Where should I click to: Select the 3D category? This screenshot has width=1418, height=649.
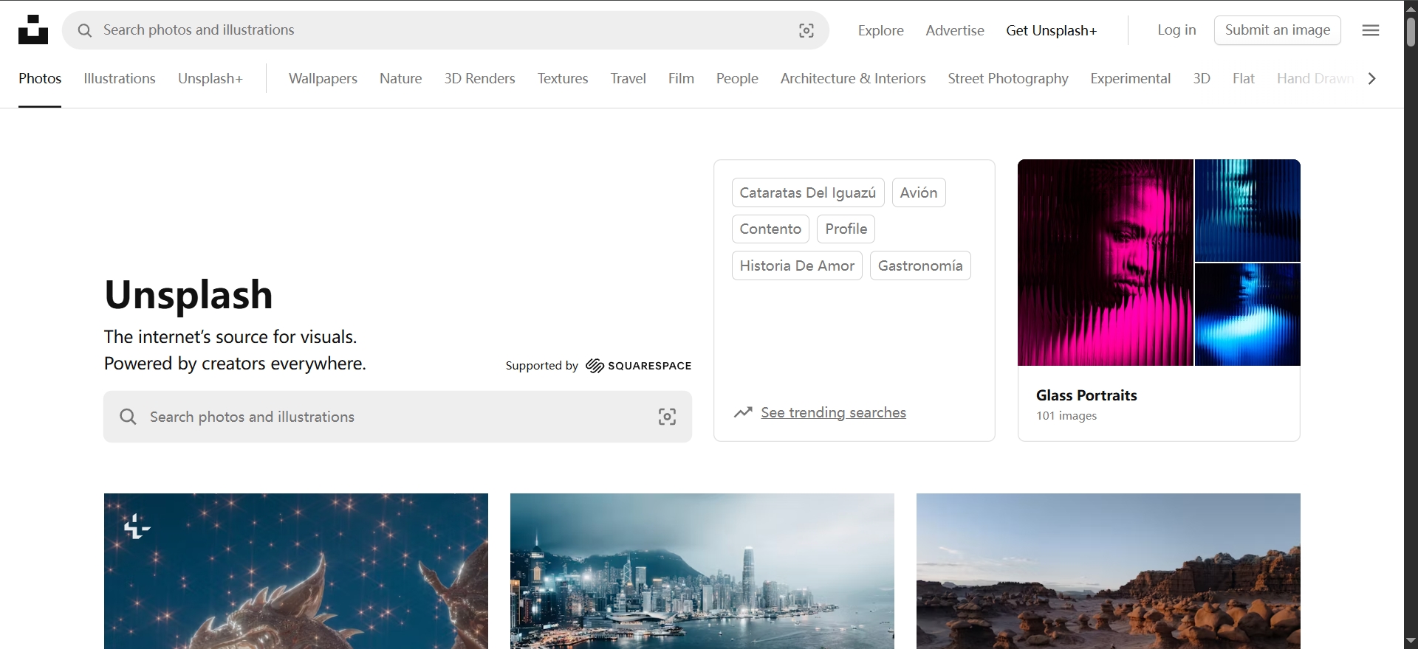[1202, 78]
